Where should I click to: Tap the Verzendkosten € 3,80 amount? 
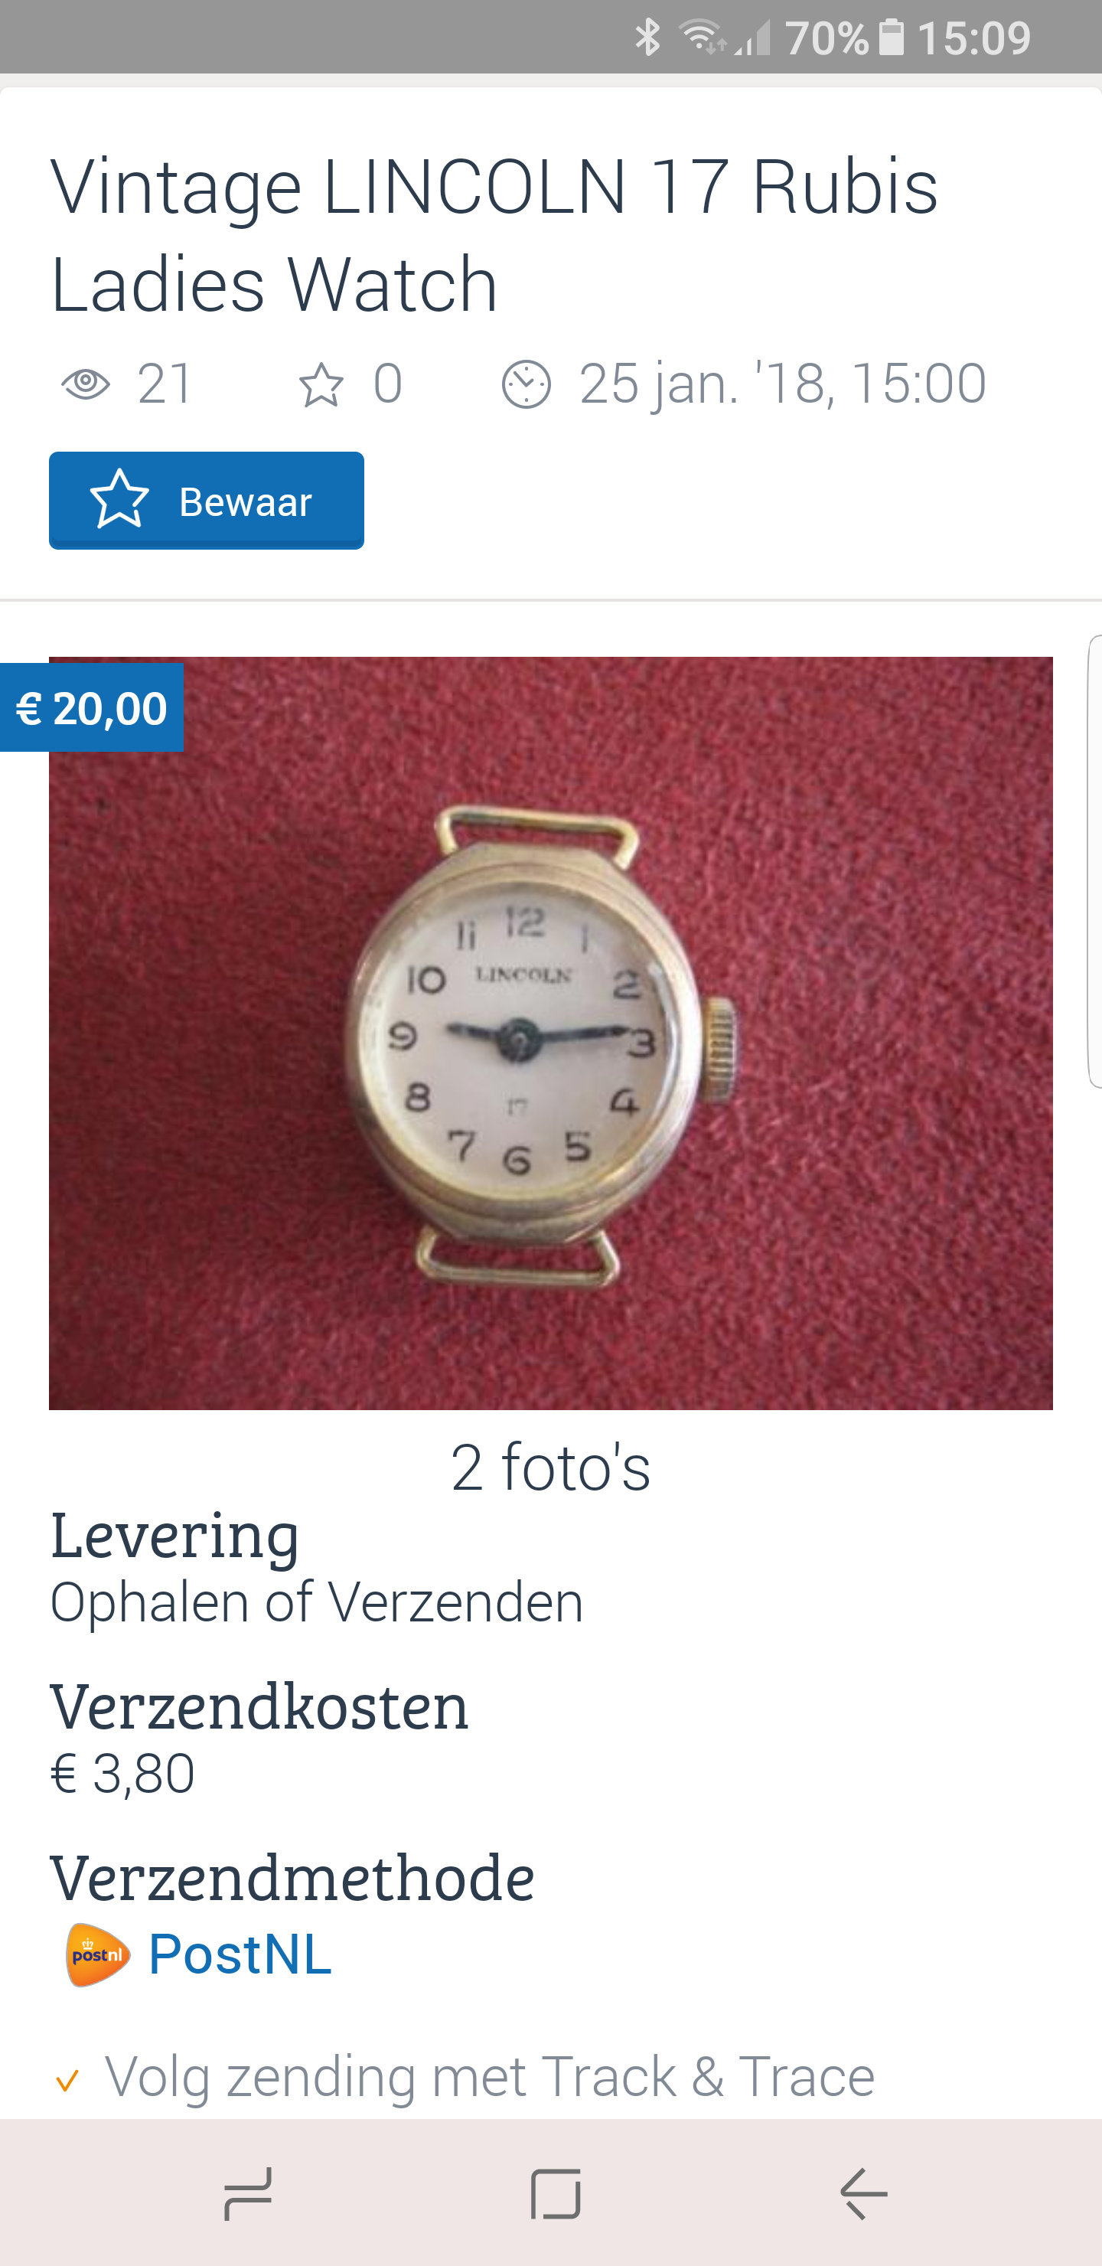[x=122, y=1774]
